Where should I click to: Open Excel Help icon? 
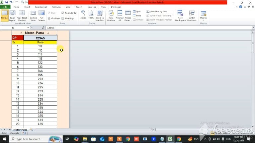coord(240,7)
